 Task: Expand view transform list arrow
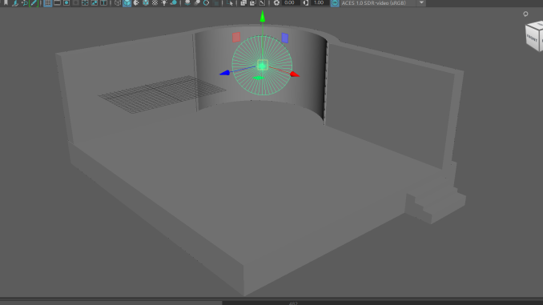(421, 2)
